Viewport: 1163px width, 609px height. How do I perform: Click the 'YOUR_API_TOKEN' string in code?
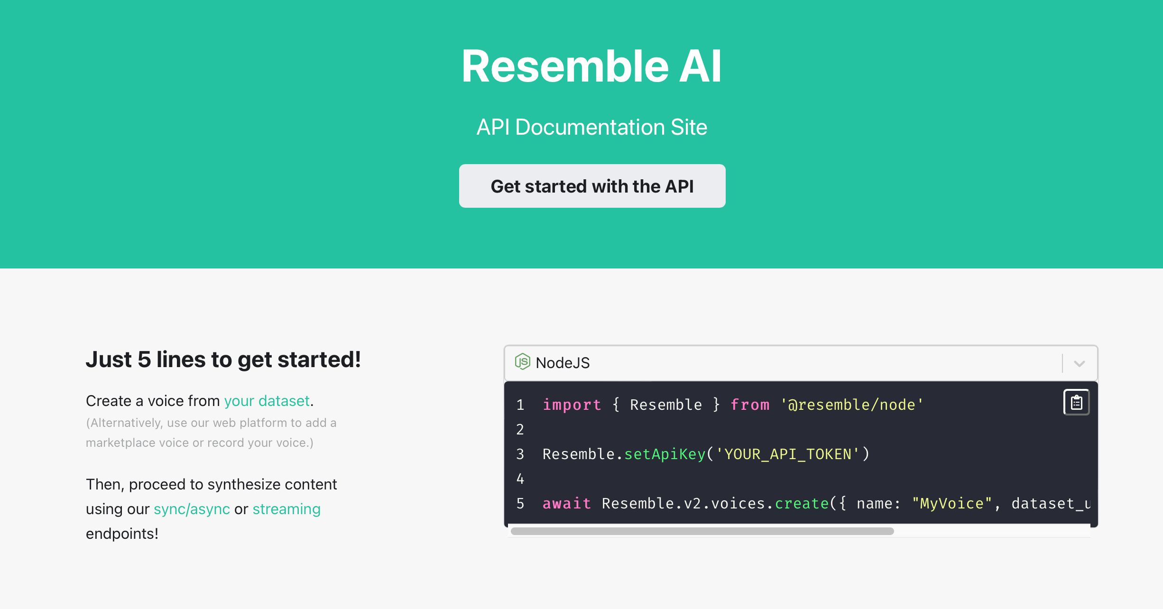tap(787, 454)
